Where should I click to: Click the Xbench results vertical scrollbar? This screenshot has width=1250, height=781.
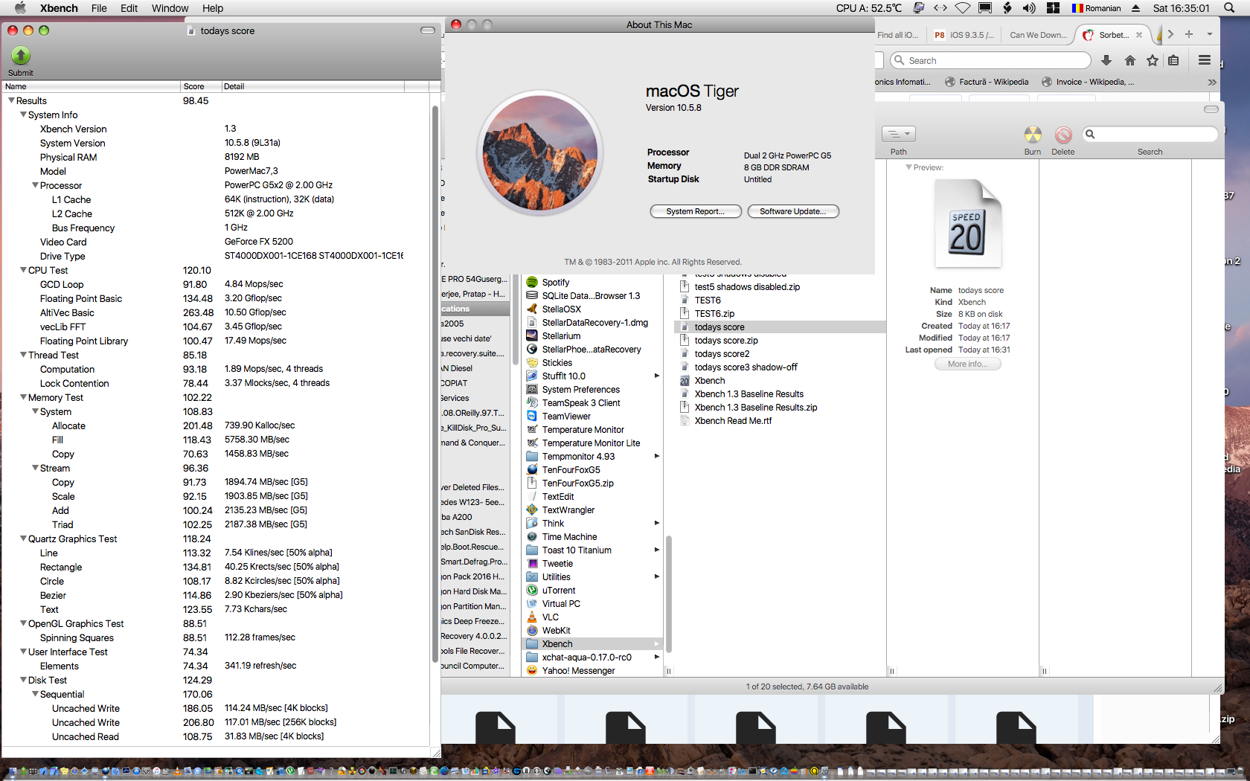coord(435,383)
